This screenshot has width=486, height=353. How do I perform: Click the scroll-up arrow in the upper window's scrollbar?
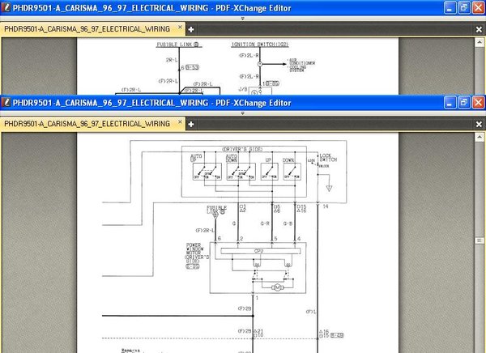(480, 42)
